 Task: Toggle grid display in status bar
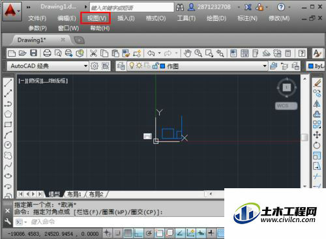click(x=128, y=233)
